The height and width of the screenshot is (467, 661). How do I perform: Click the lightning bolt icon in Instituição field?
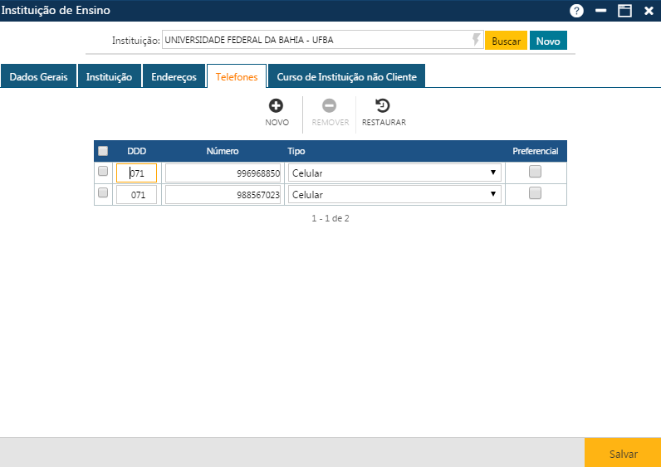coord(476,40)
